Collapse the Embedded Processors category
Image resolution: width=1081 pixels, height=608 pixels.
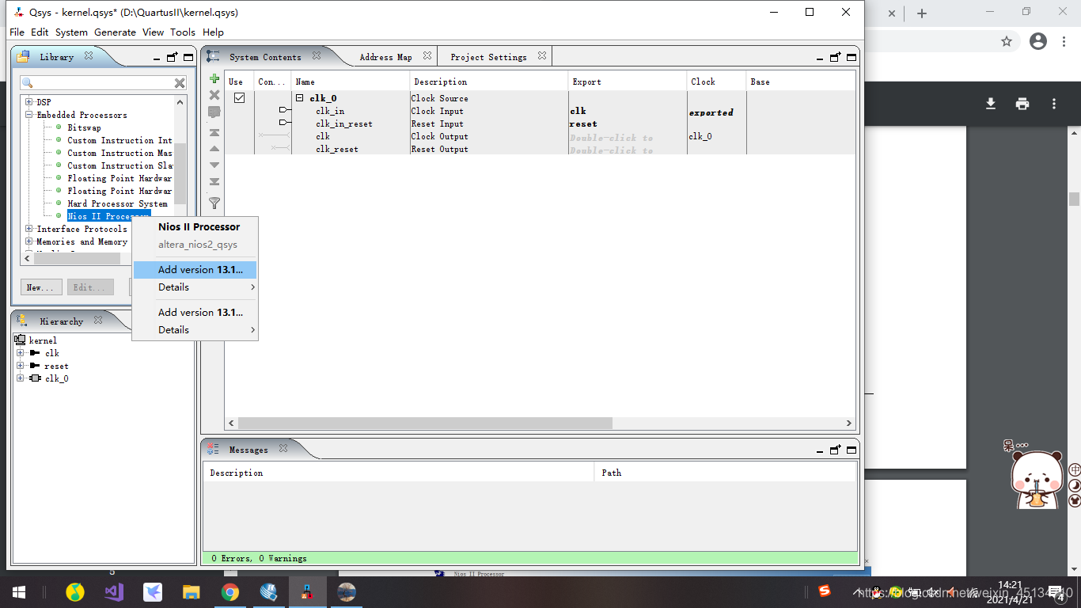(x=29, y=115)
